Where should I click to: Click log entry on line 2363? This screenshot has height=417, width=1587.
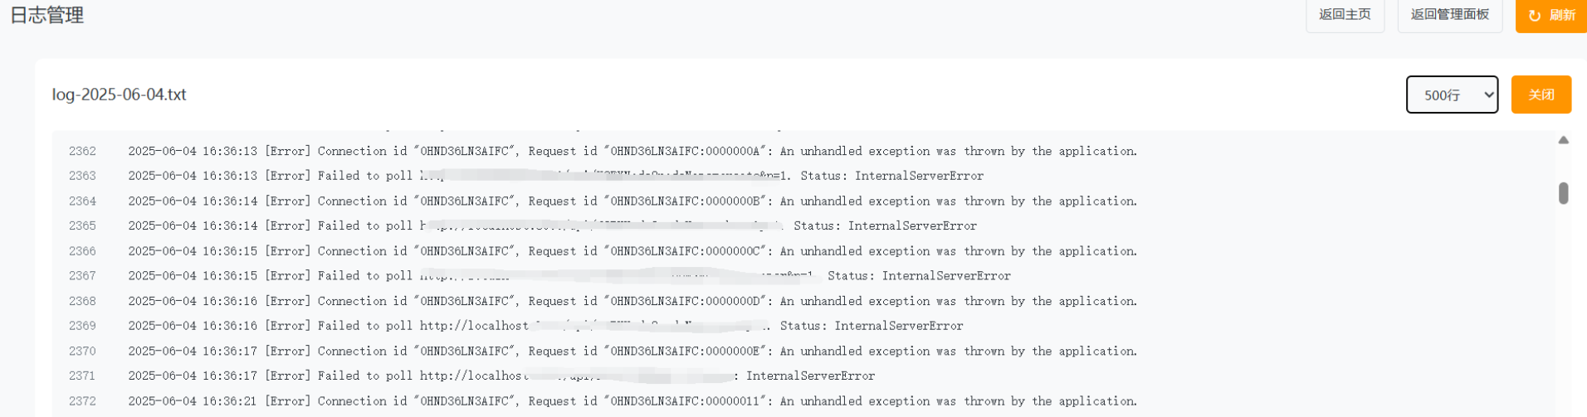[555, 176]
